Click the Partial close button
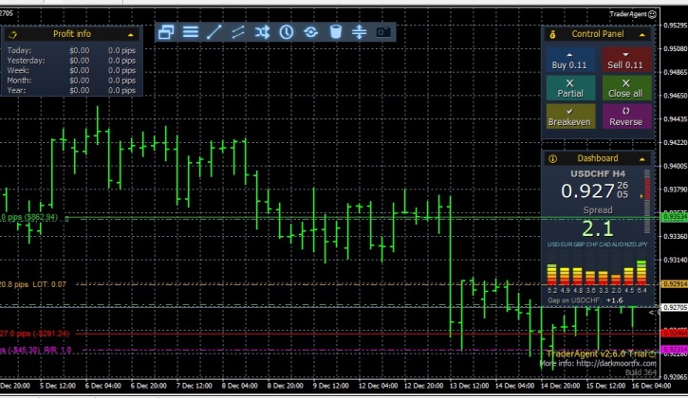 coord(571,88)
